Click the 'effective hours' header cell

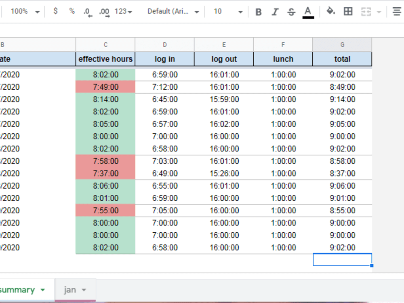[105, 59]
